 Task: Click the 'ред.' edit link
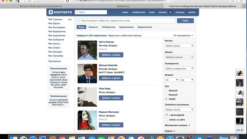(70, 19)
